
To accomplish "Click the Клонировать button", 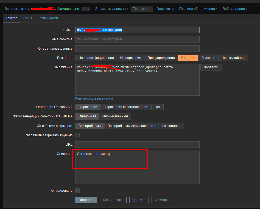I will 113,200.
